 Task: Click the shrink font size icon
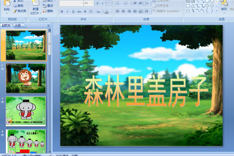point(103,3)
